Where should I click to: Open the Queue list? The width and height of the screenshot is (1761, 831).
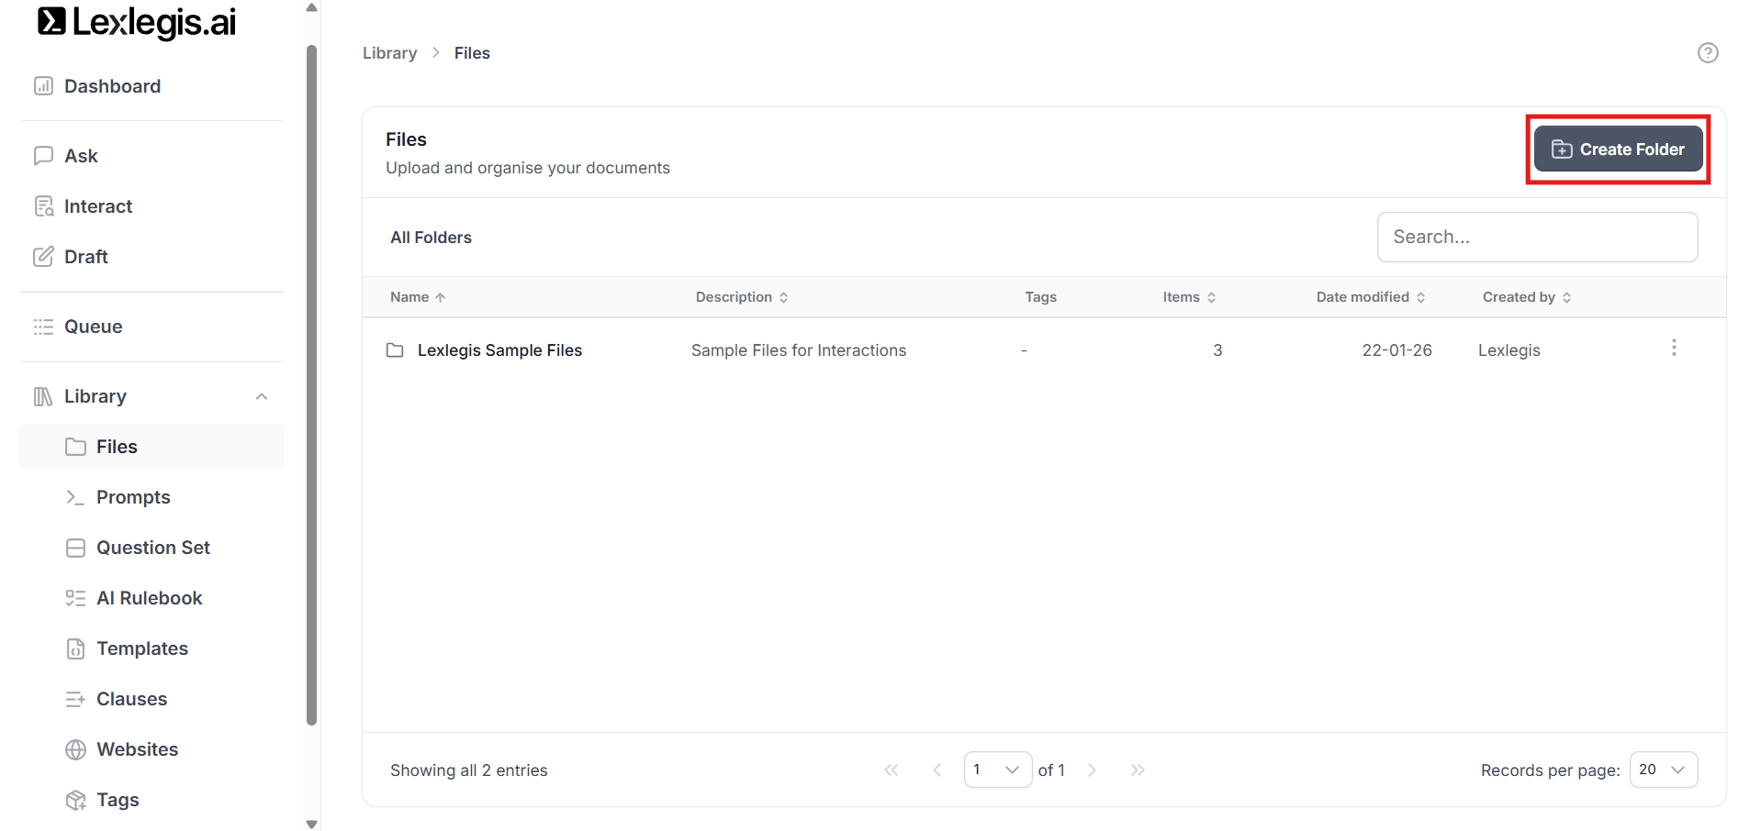pos(93,327)
